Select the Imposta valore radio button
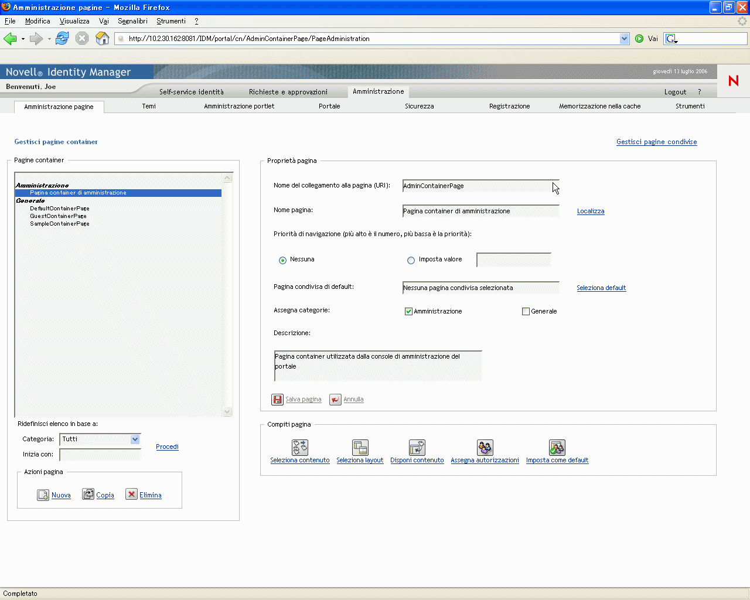 411,260
